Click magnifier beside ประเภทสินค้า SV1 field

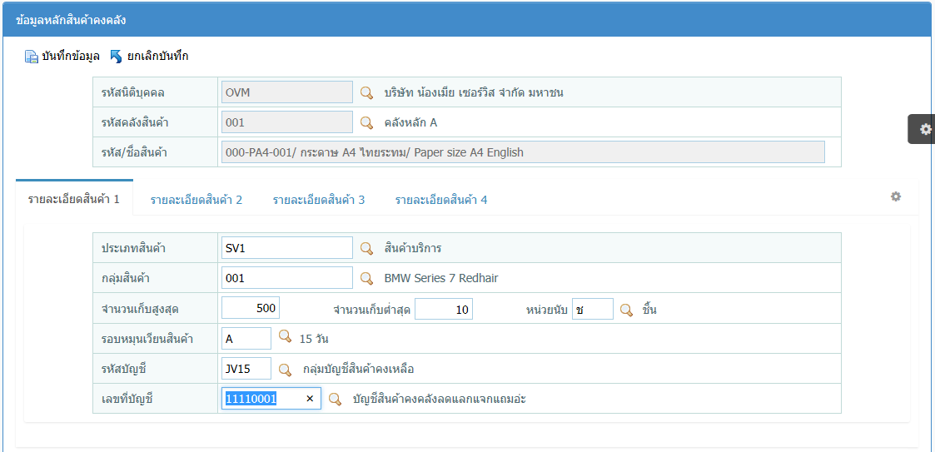(x=366, y=248)
